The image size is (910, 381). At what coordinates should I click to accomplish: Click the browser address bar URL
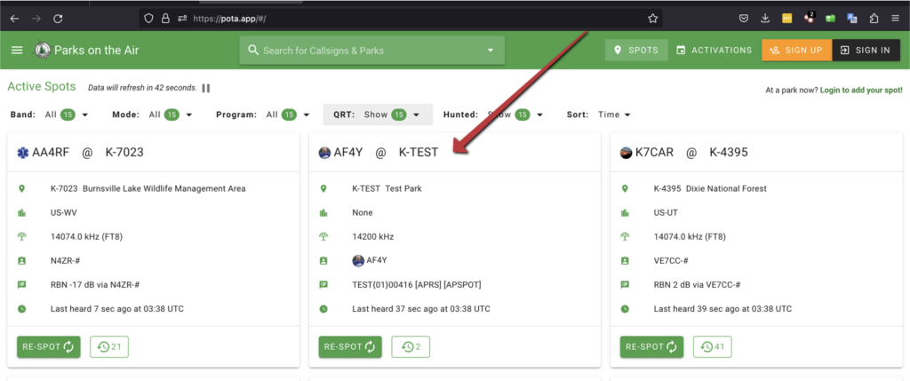(x=230, y=19)
